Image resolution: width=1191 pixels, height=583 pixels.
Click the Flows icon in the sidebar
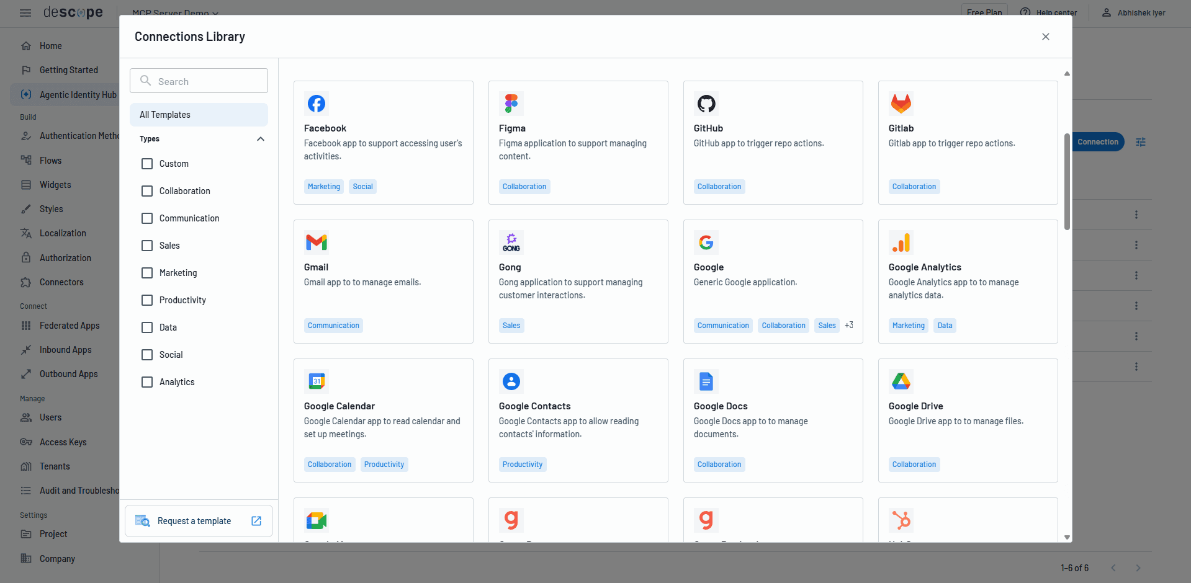25,160
